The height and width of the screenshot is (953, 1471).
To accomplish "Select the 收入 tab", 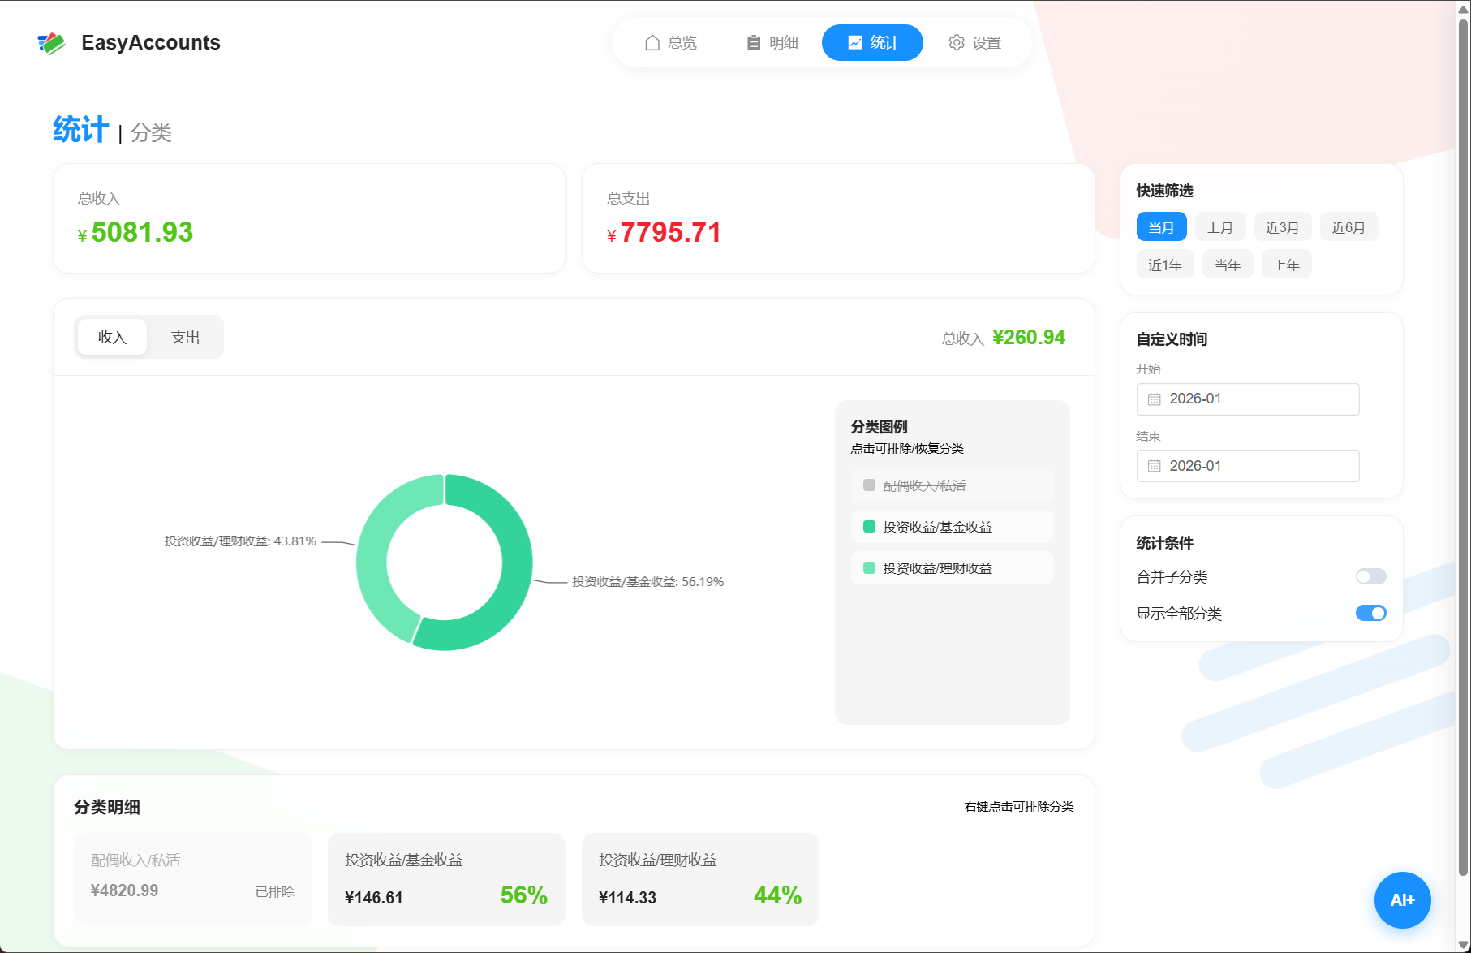I will pyautogui.click(x=112, y=337).
